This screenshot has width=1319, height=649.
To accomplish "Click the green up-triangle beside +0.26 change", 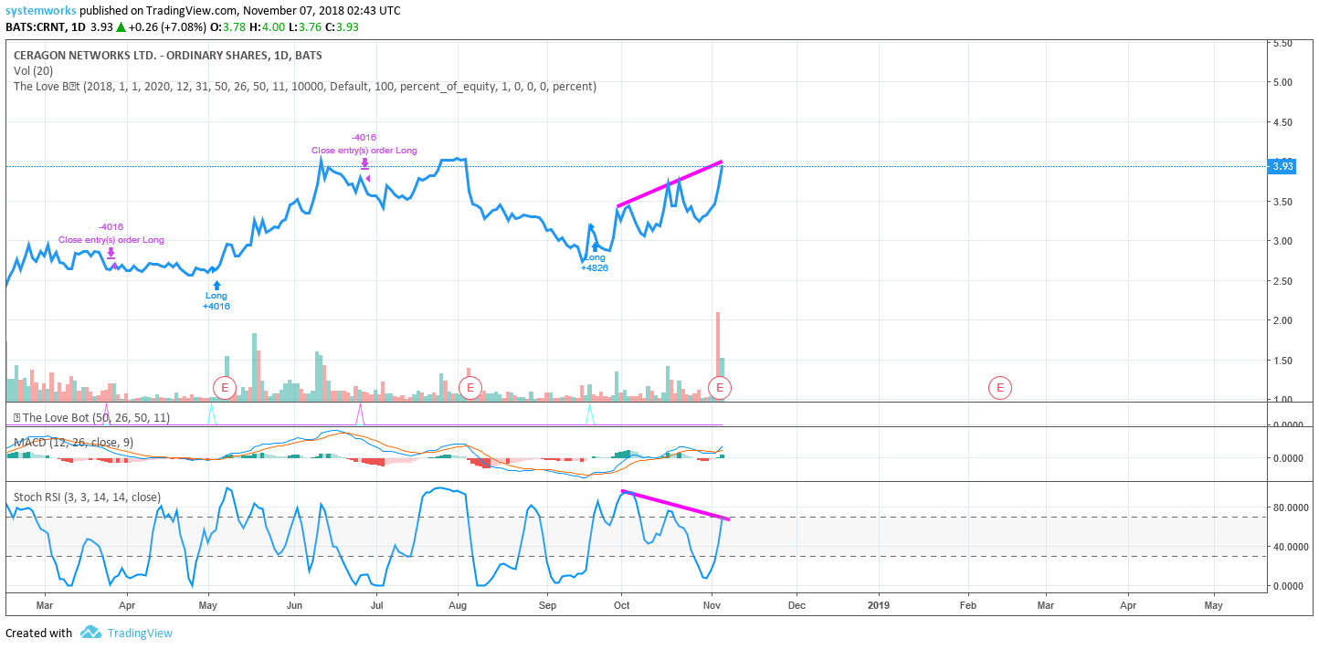I will point(121,26).
